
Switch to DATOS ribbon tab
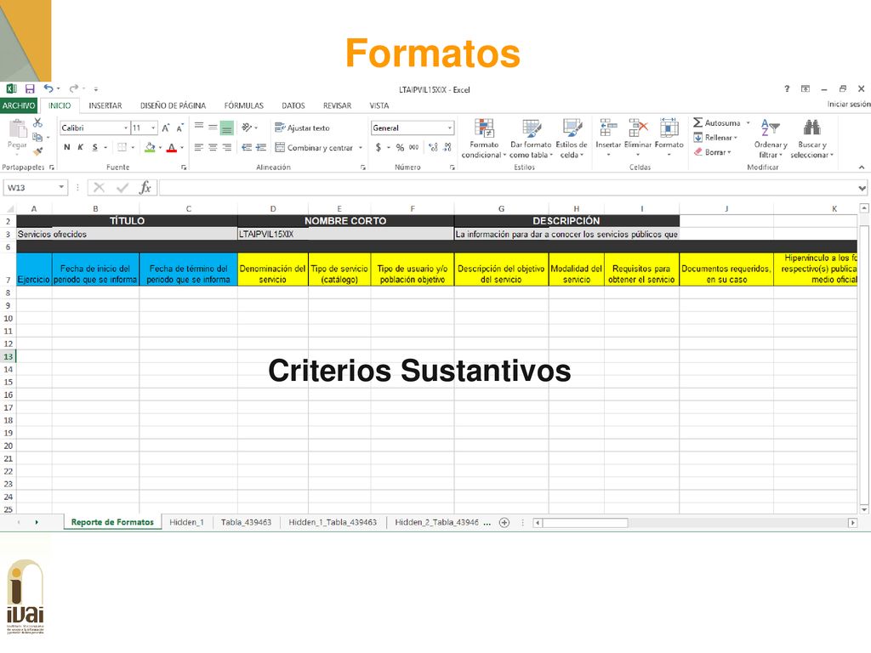pyautogui.click(x=293, y=105)
